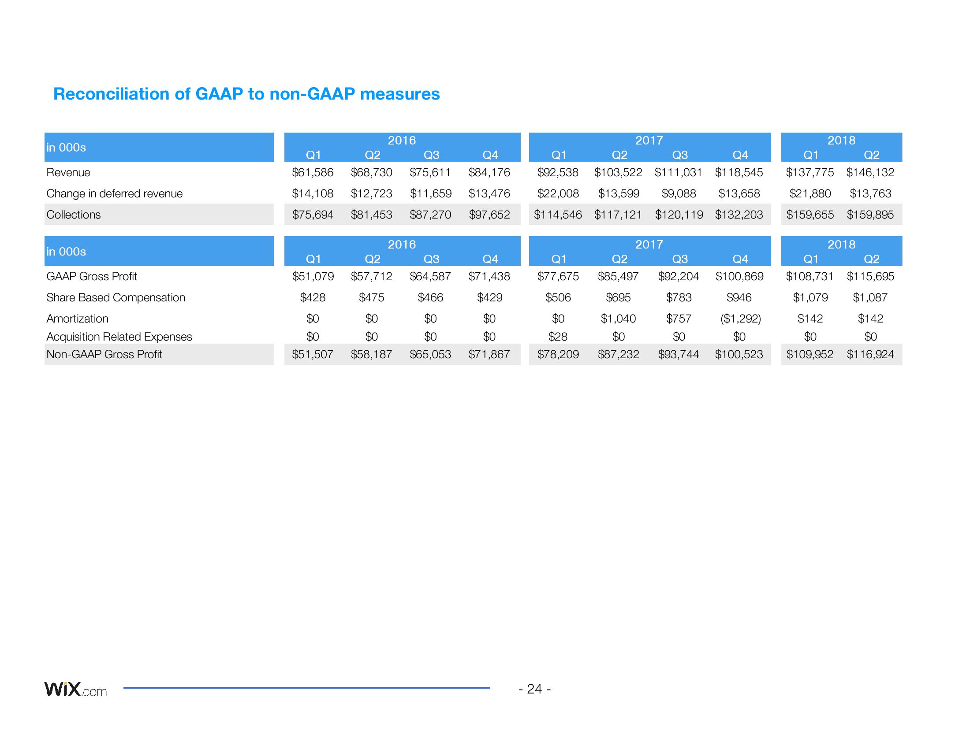
Task: Select revenue value $61,586
Action: click(313, 172)
